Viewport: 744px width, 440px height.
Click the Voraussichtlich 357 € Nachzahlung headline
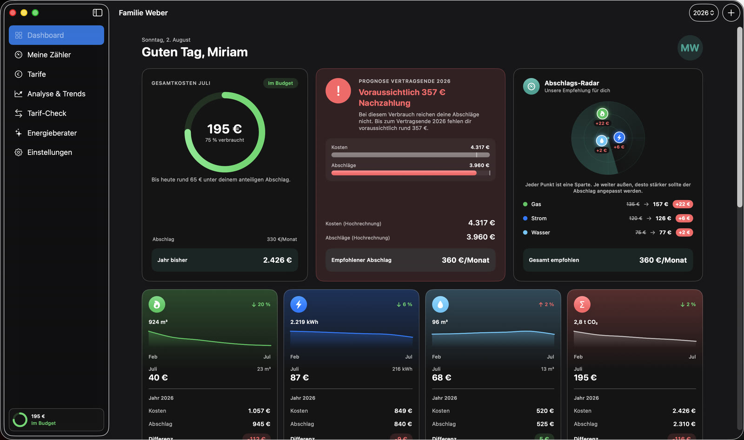click(x=402, y=97)
